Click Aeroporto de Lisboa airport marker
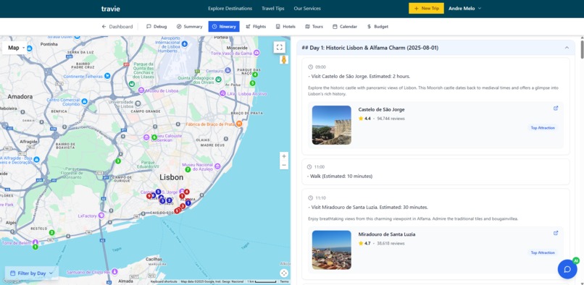Viewport: 584px width, 285px height. pyautogui.click(x=185, y=44)
